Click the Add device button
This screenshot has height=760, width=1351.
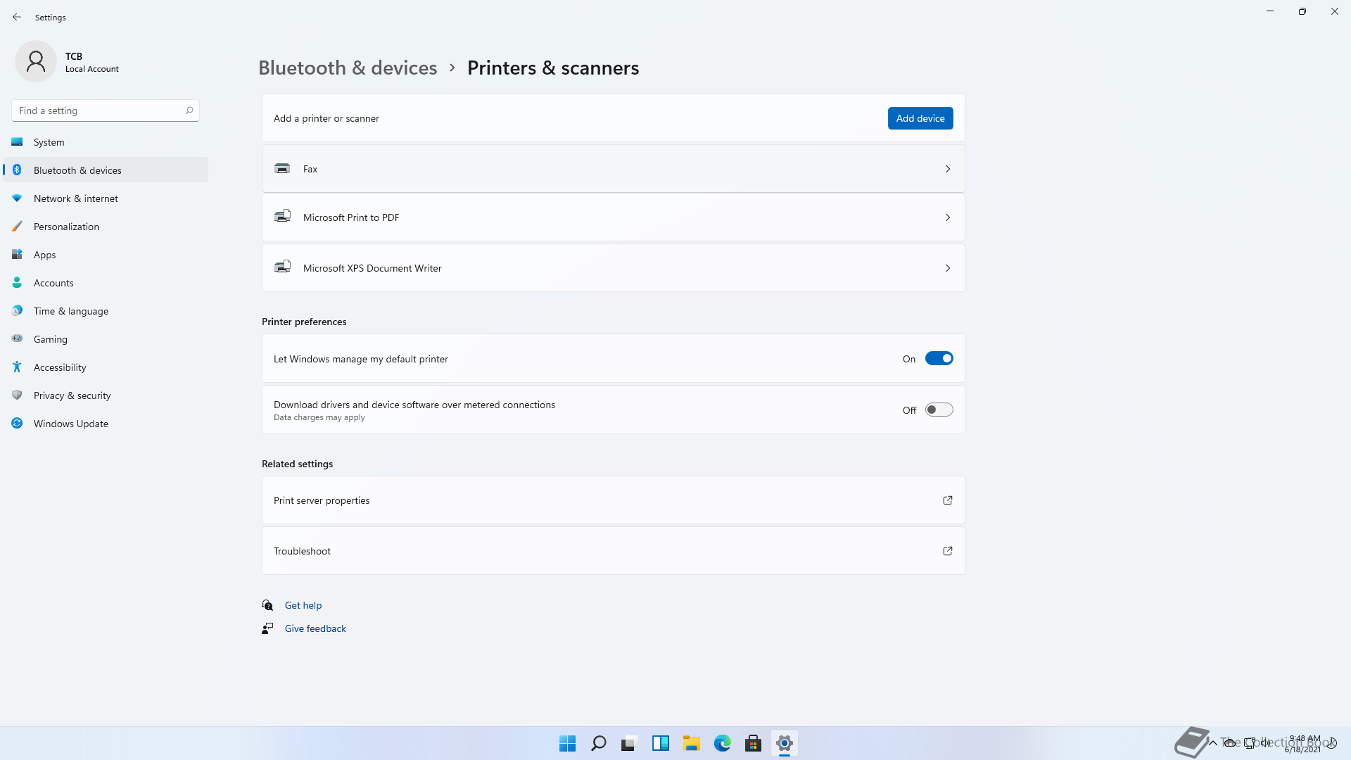[920, 118]
